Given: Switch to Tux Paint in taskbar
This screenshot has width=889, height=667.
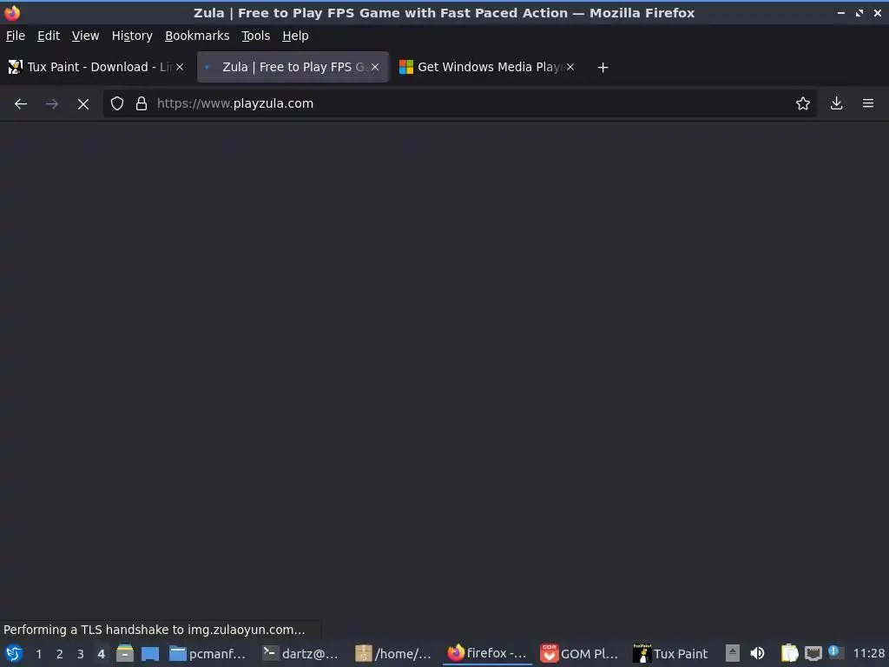Looking at the screenshot, I should [671, 653].
